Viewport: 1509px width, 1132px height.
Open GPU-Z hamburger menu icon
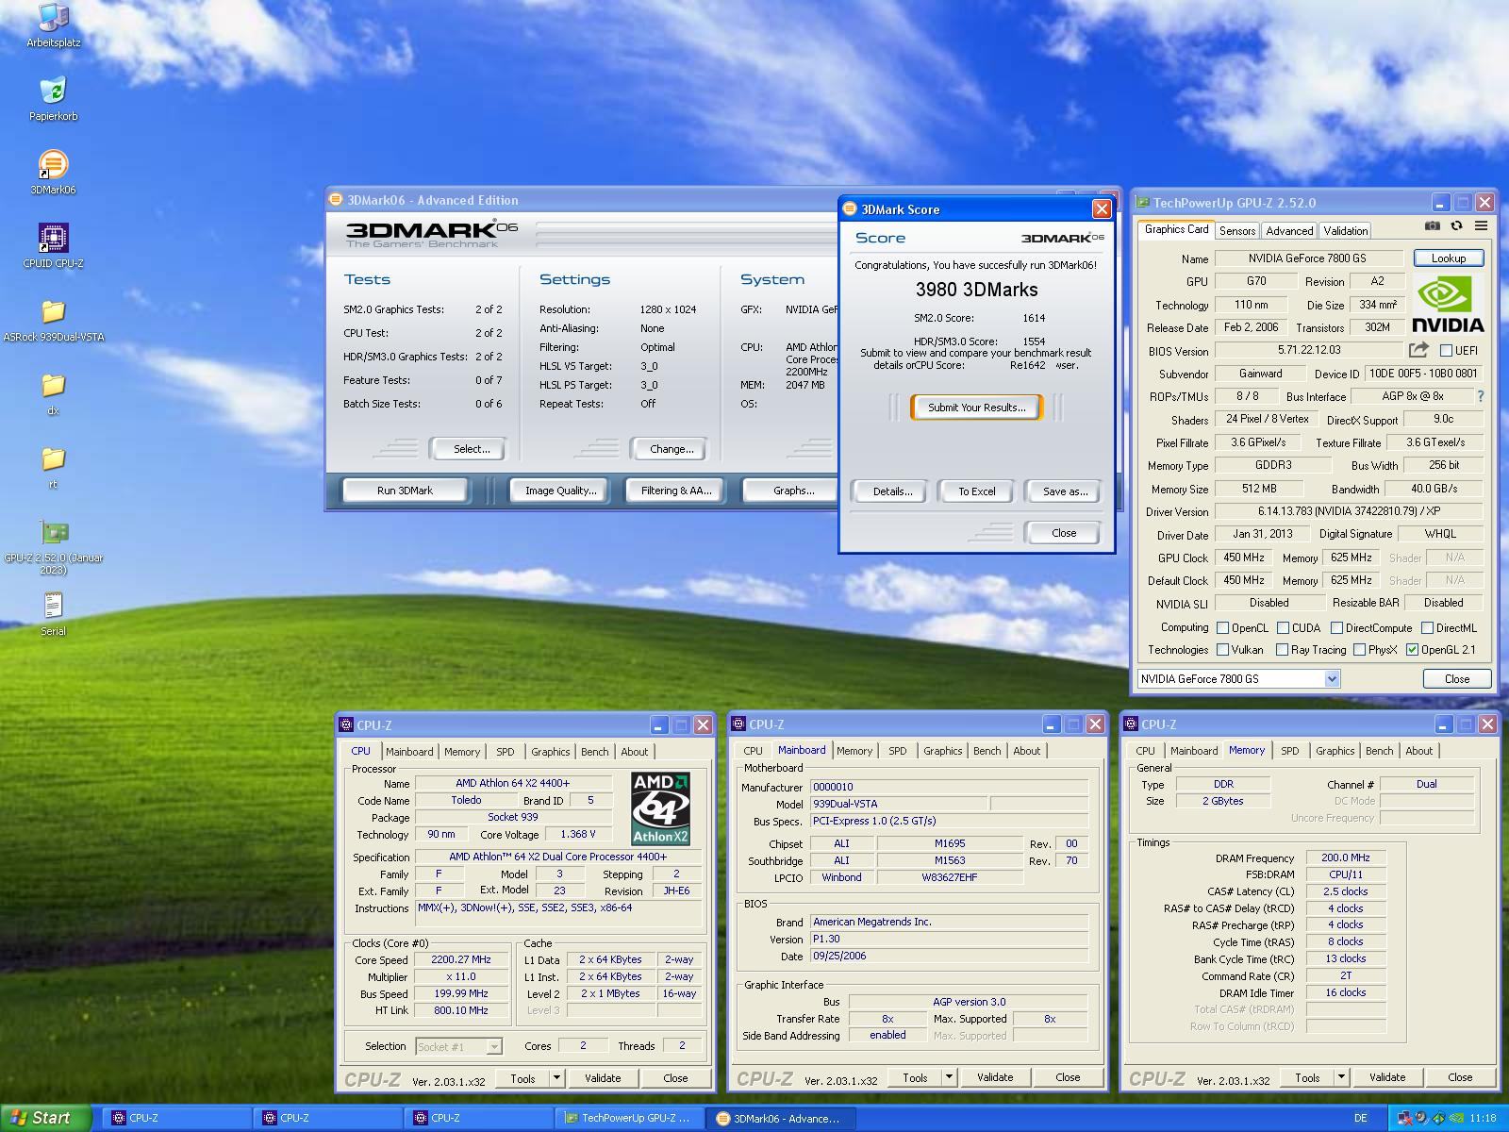[x=1481, y=226]
